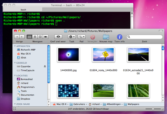Click the sidebar blue scrollbar thumb

[49, 64]
